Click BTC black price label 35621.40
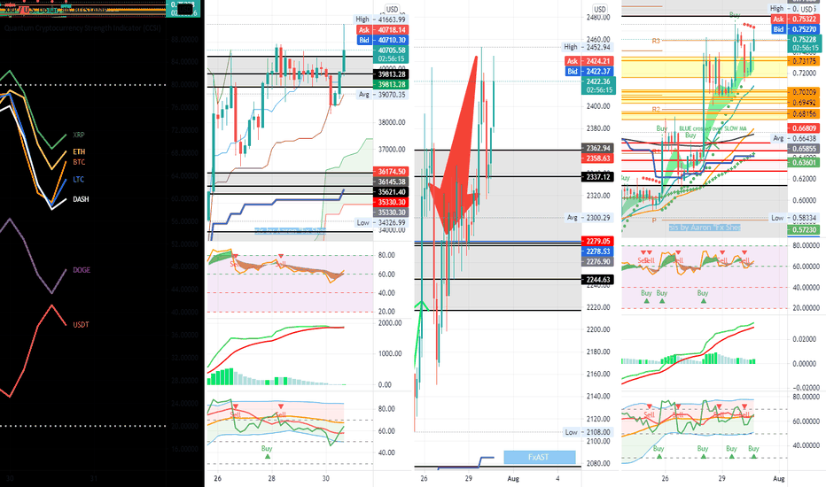The width and height of the screenshot is (826, 487). point(390,192)
